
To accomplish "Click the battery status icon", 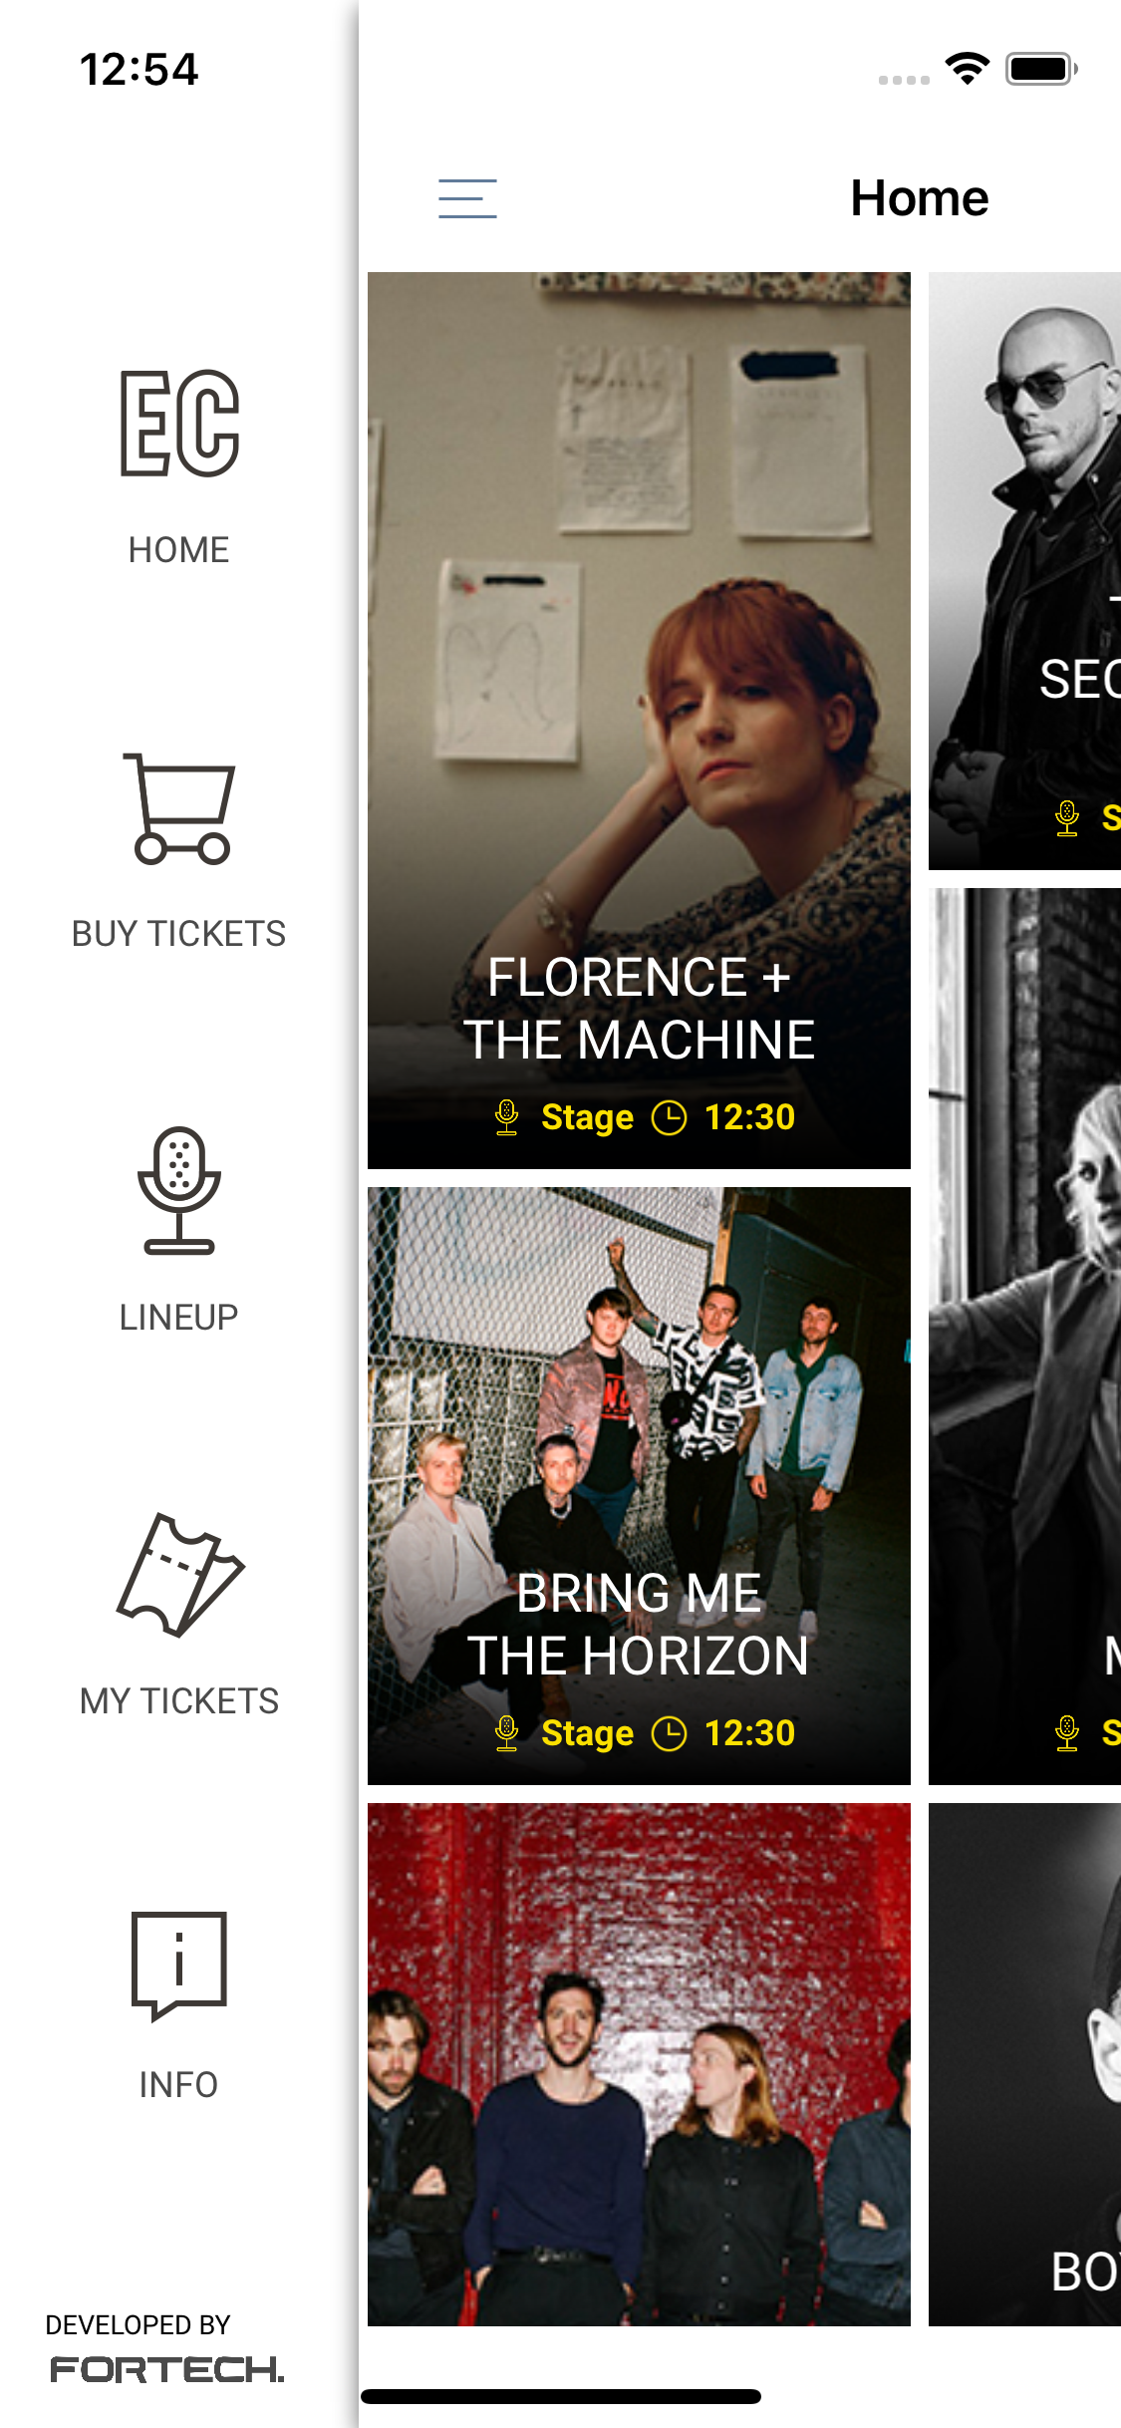I will (1041, 69).
